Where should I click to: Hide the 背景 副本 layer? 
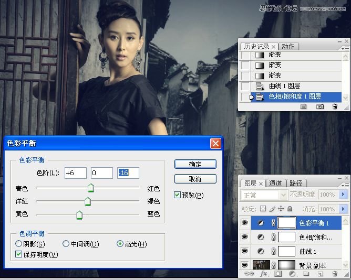245,265
